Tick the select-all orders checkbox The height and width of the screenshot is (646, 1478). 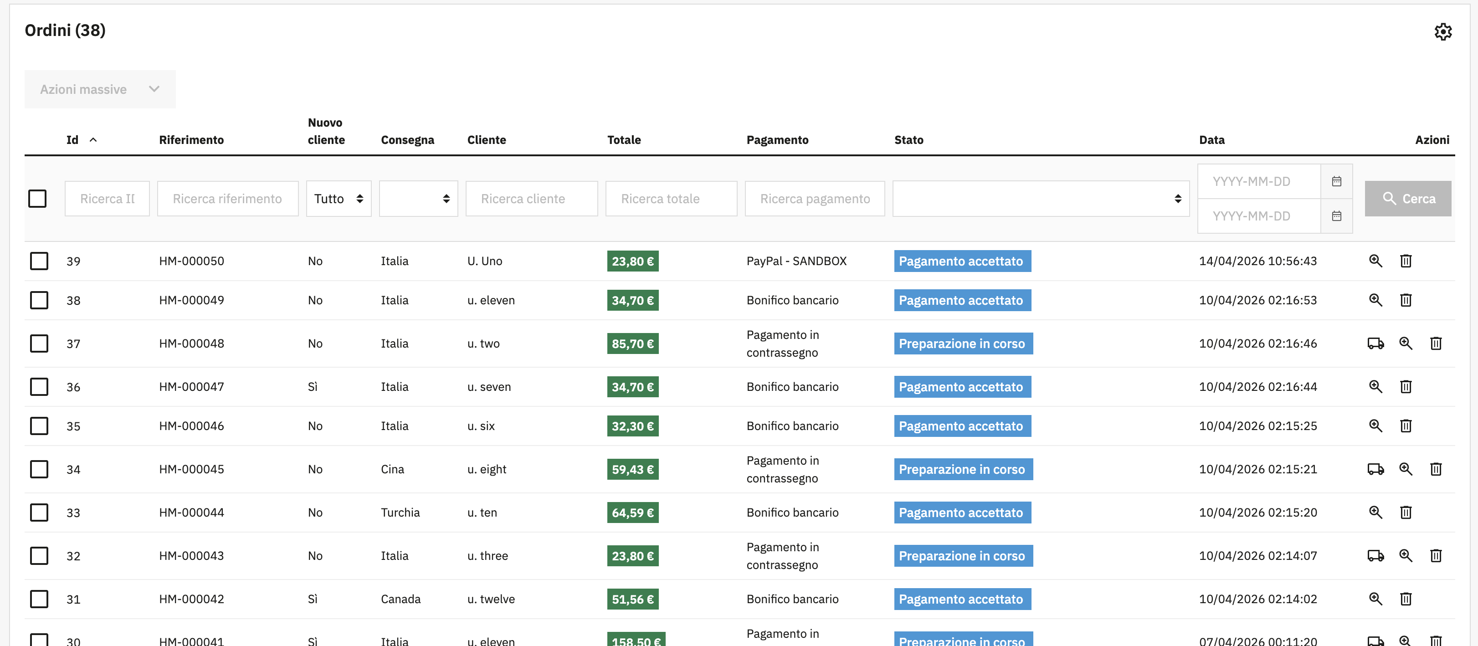click(x=37, y=198)
